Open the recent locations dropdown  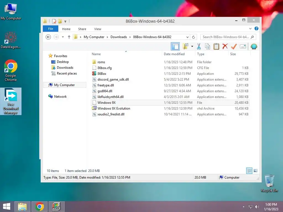(63, 37)
